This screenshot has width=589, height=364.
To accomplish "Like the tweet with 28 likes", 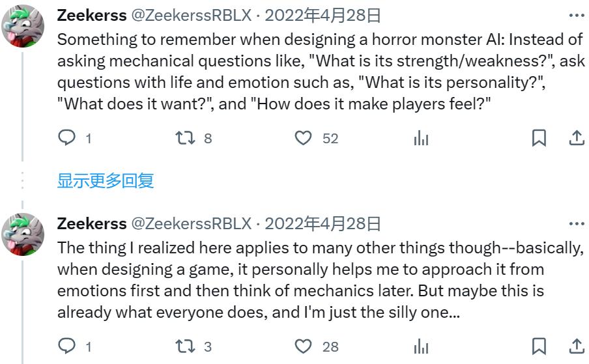I will (x=303, y=346).
